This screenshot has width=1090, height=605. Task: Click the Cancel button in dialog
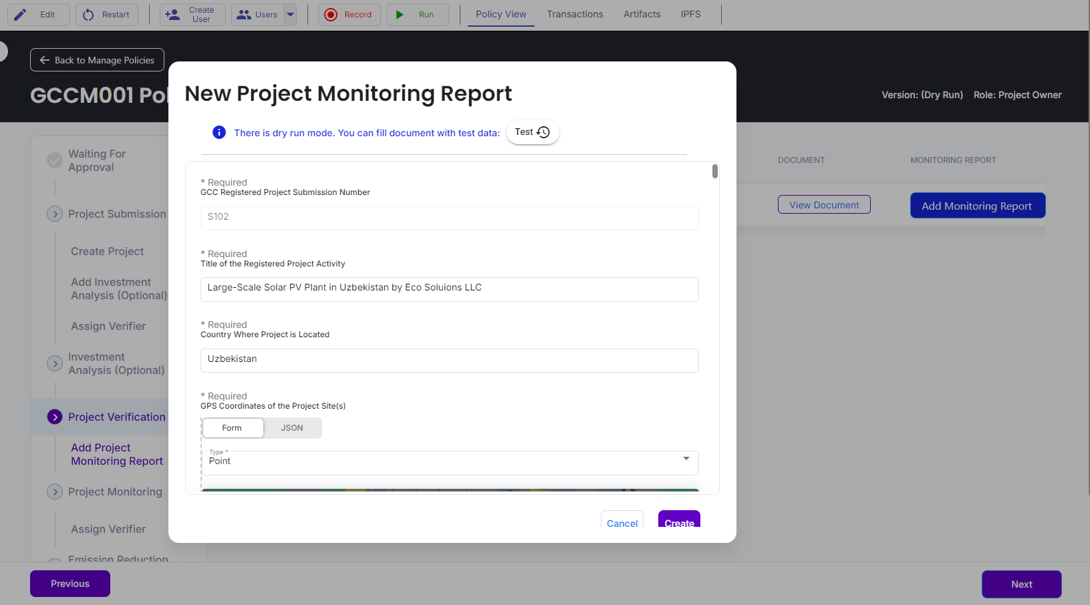click(x=622, y=522)
